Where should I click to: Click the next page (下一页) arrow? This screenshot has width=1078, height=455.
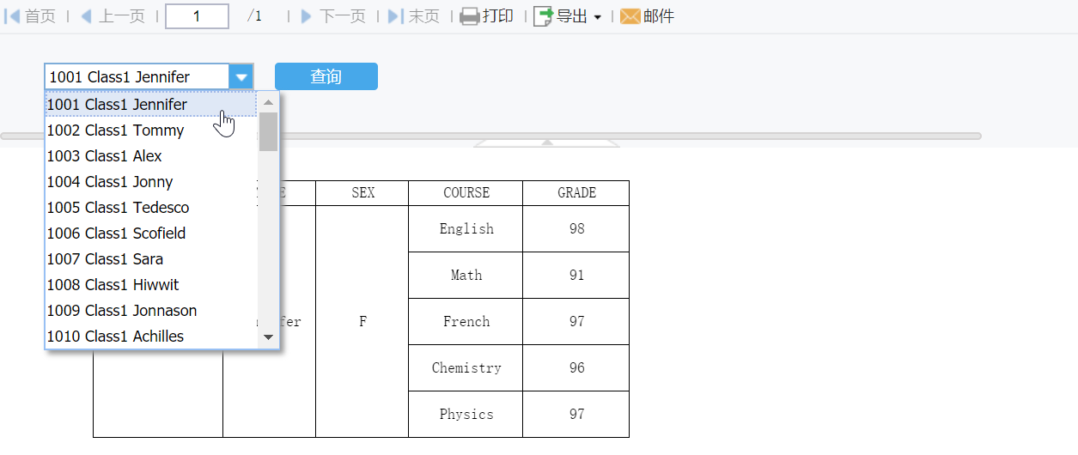307,16
